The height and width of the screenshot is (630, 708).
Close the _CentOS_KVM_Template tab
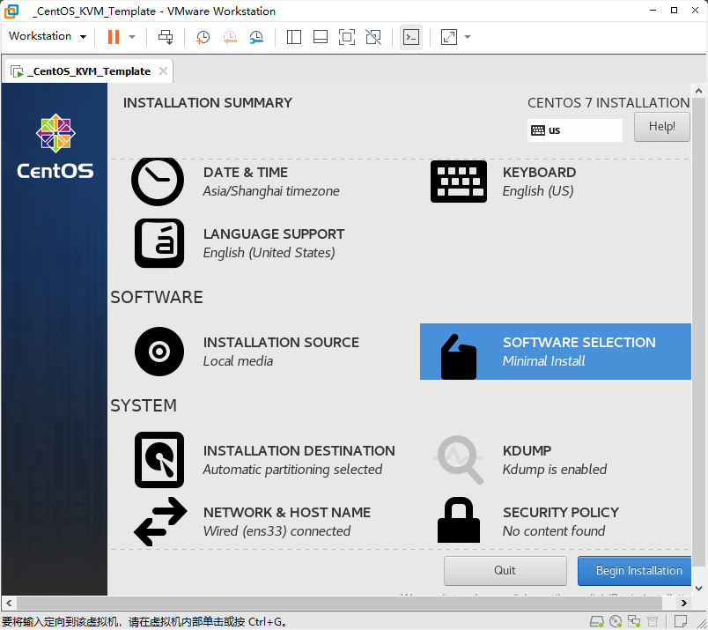[164, 71]
